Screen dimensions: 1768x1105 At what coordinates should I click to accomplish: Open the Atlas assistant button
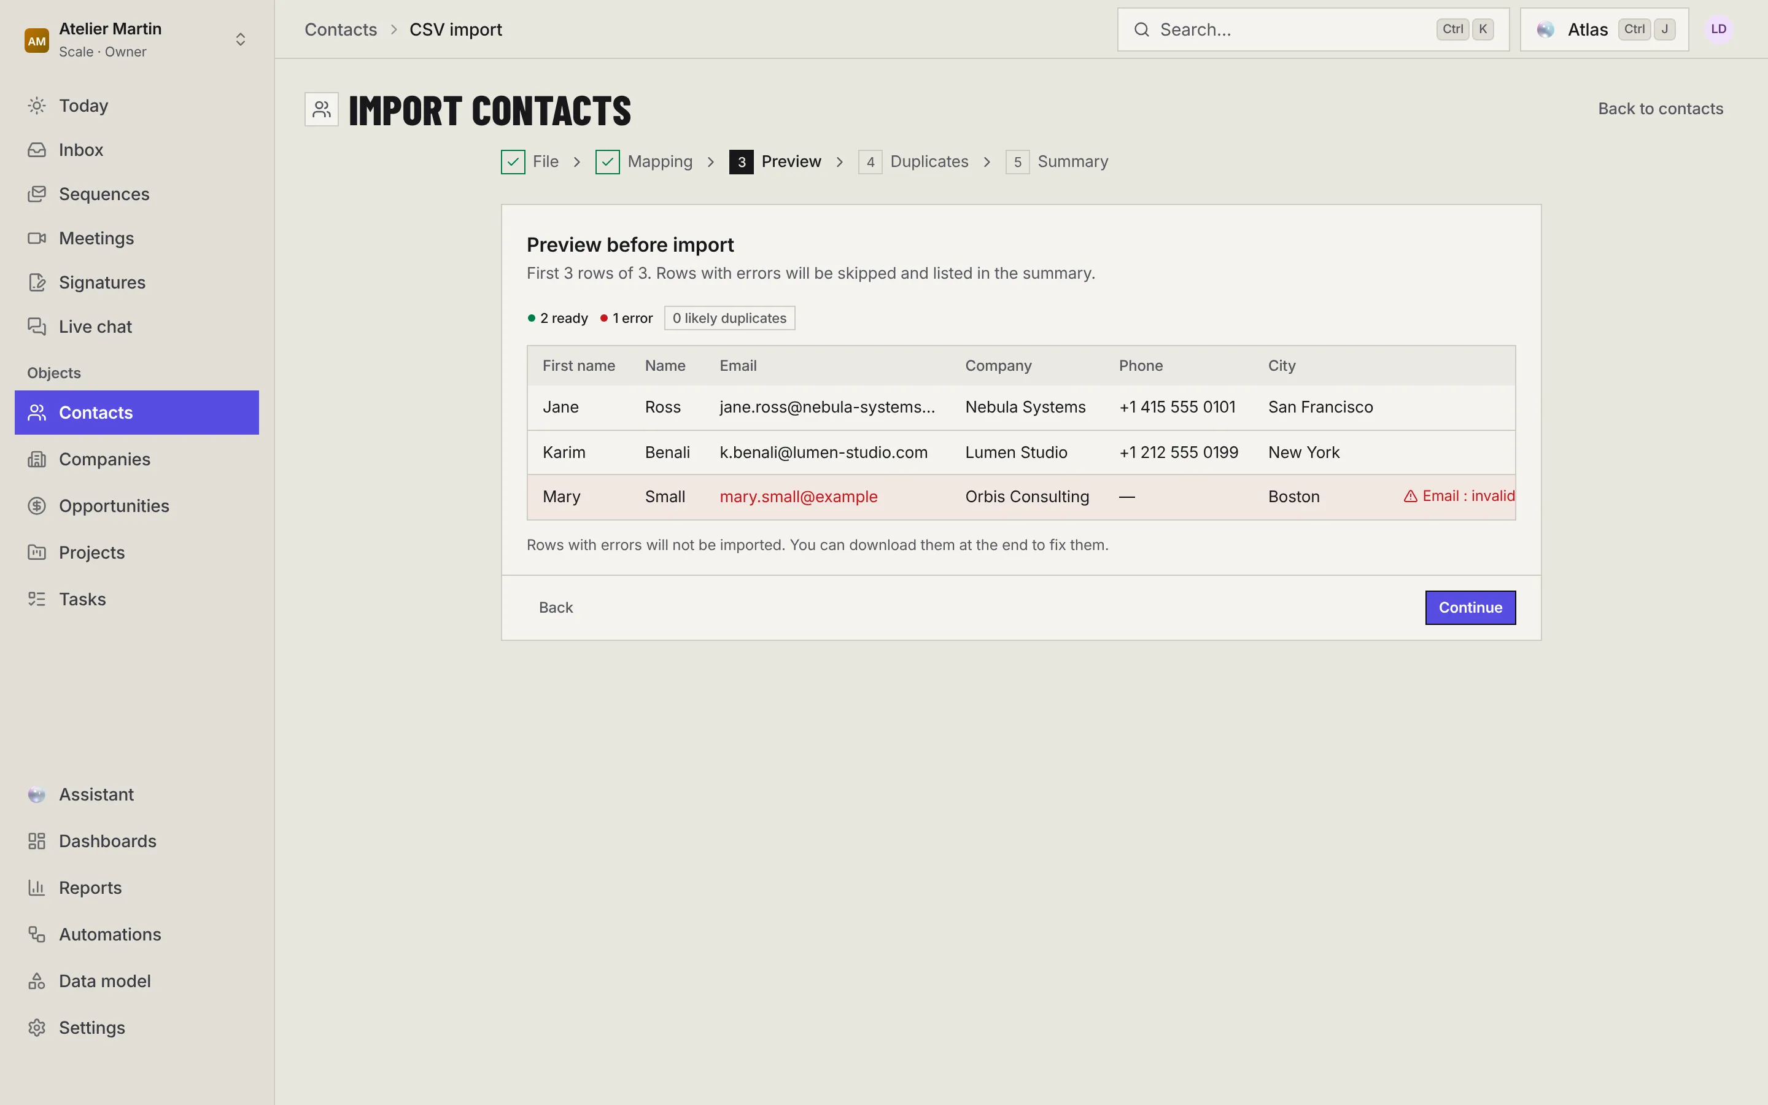click(1603, 29)
